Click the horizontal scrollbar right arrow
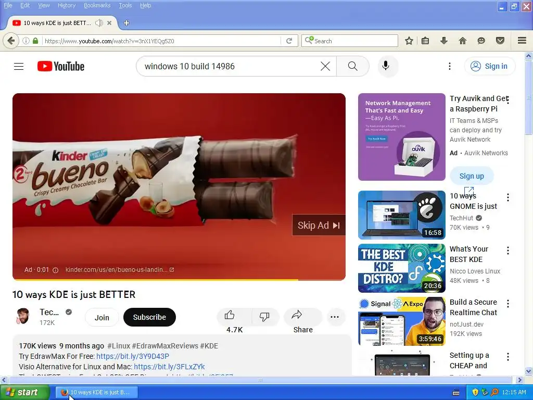The height and width of the screenshot is (400, 533). pyautogui.click(x=519, y=380)
